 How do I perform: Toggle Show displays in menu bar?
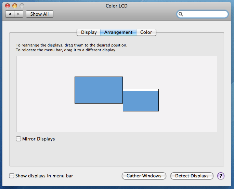point(12,176)
